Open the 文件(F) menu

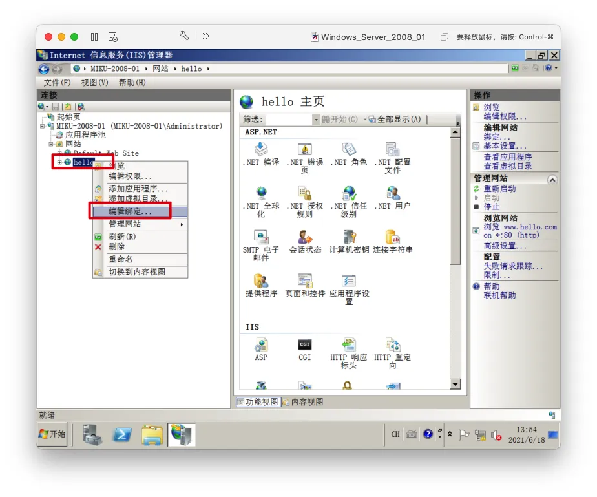57,83
